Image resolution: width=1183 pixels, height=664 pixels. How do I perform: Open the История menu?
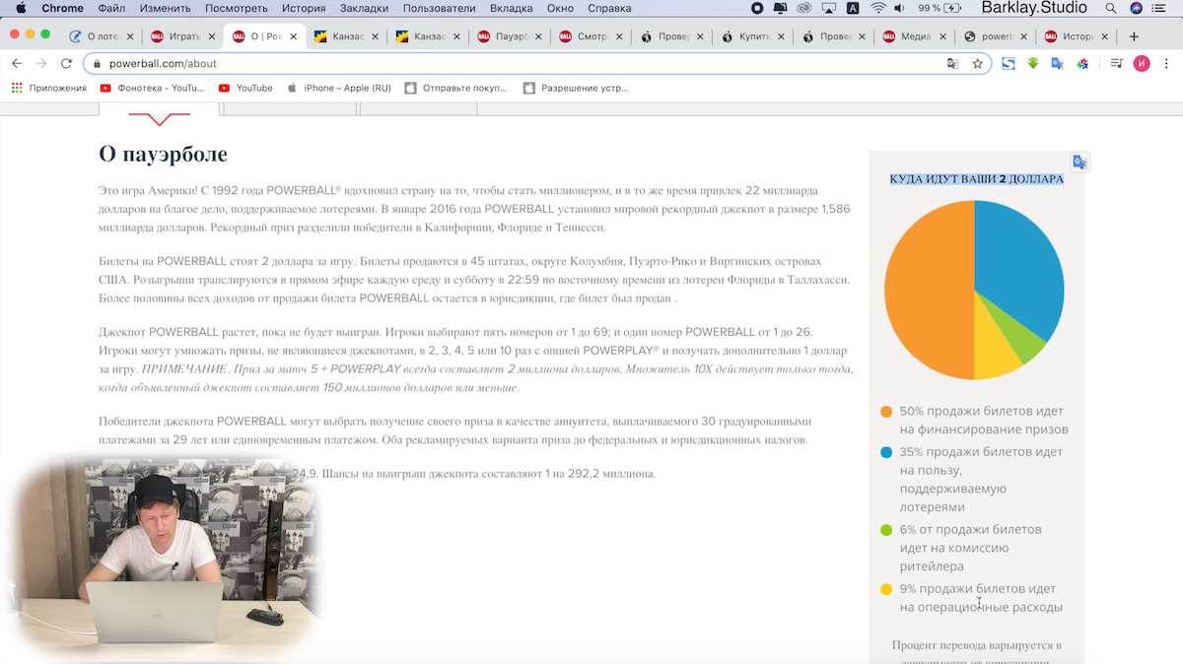(304, 8)
